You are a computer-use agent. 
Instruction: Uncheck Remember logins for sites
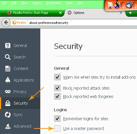[57, 119]
